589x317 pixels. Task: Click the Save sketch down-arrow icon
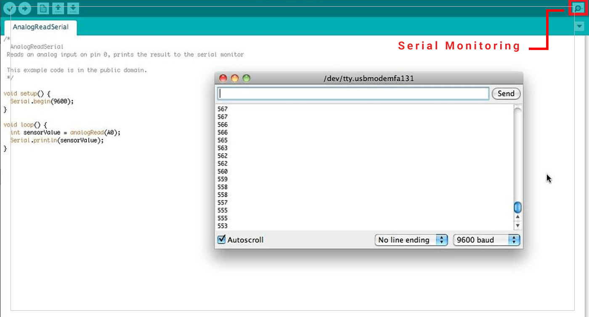[73, 8]
